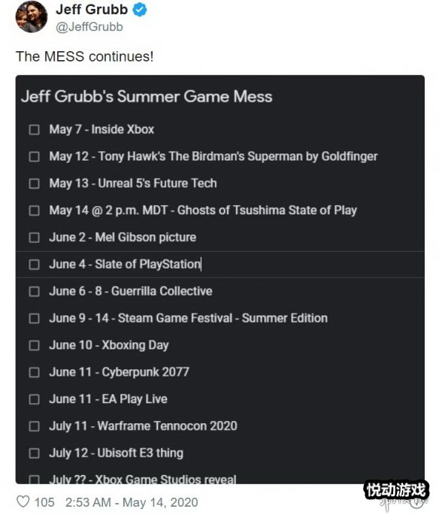The height and width of the screenshot is (515, 439).
Task: Check the EA Play Live checkbox
Action: pos(34,399)
